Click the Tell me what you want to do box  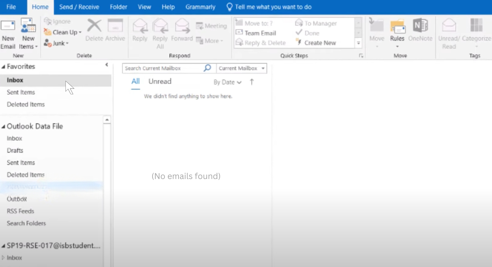(269, 7)
